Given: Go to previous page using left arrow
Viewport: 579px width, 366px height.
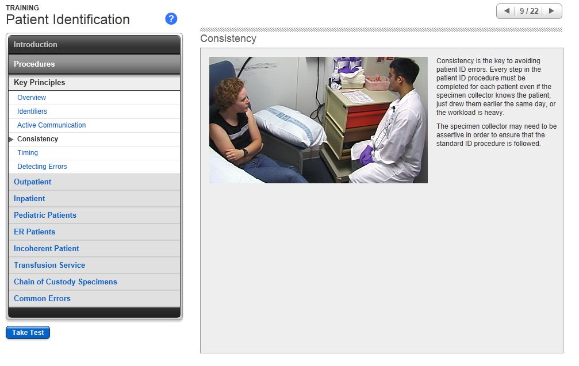Looking at the screenshot, I should [507, 11].
